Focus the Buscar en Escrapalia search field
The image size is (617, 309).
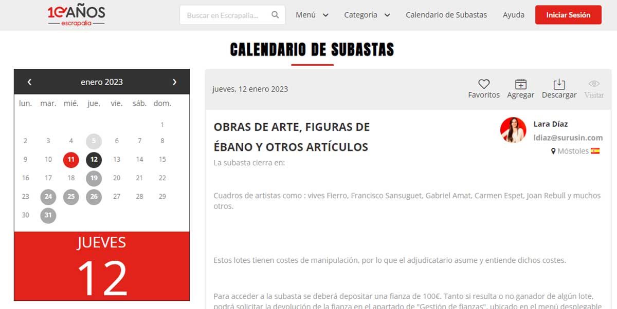pyautogui.click(x=226, y=15)
